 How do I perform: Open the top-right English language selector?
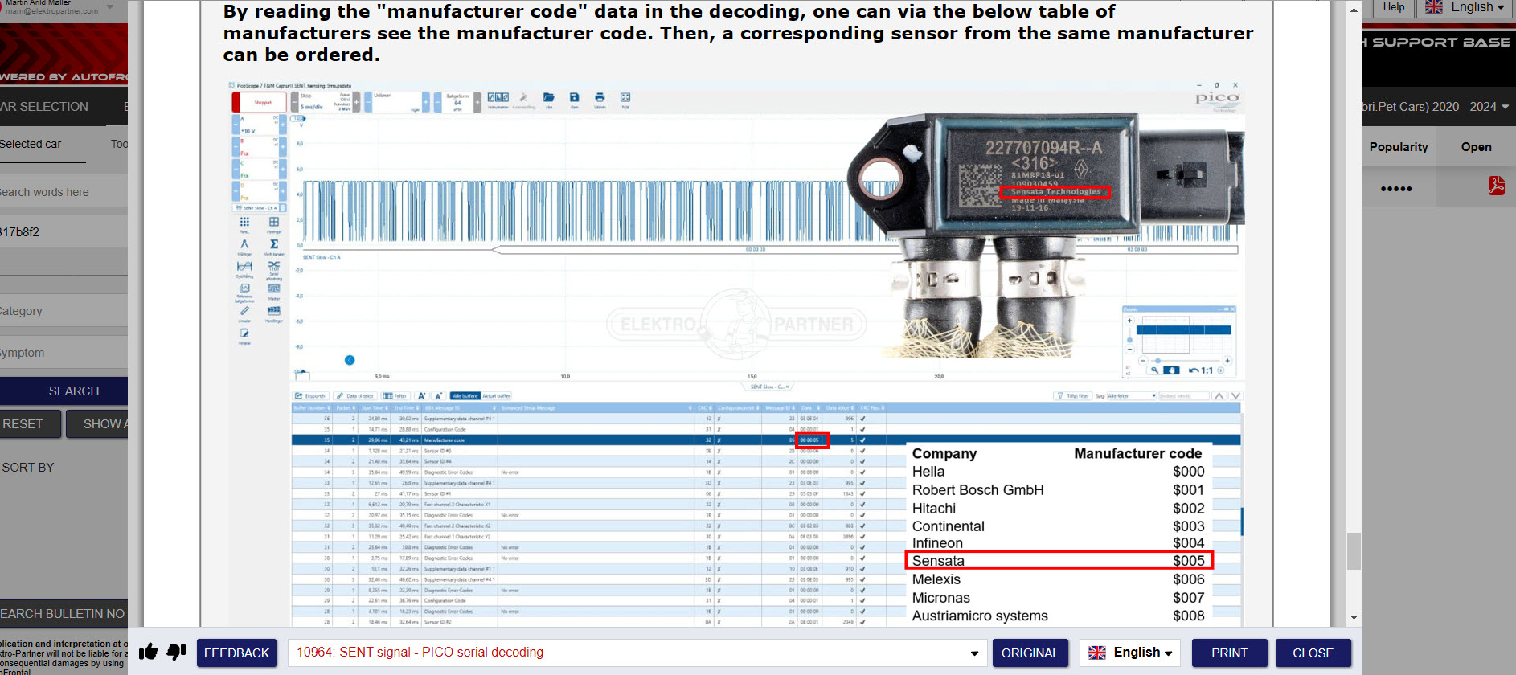coord(1464,7)
